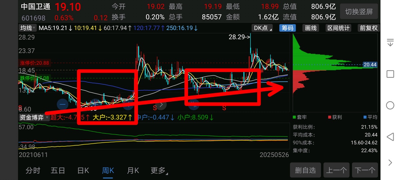This screenshot has width=400, height=180.
Task: Open the DK点 dropdown
Action: (x=262, y=28)
